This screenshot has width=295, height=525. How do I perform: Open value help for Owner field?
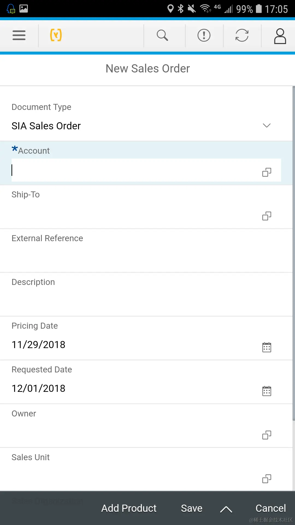point(267,435)
